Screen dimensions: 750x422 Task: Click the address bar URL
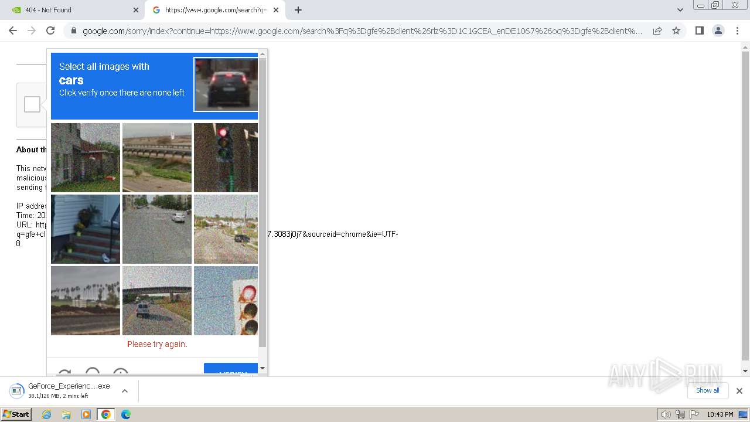click(362, 30)
